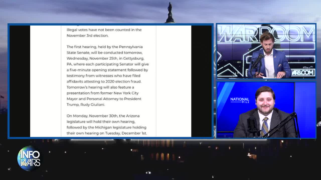Viewport: 321px width, 180px height.
Task: Select the War Room host video feed
Action: click(266, 51)
